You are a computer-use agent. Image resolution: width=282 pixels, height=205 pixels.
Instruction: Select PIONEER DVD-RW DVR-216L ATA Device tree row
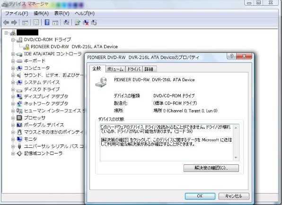(74, 47)
